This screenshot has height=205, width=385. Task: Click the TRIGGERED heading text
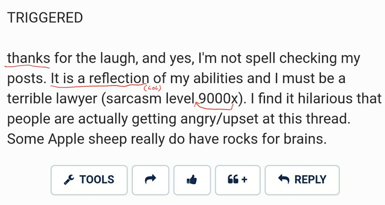pos(45,18)
